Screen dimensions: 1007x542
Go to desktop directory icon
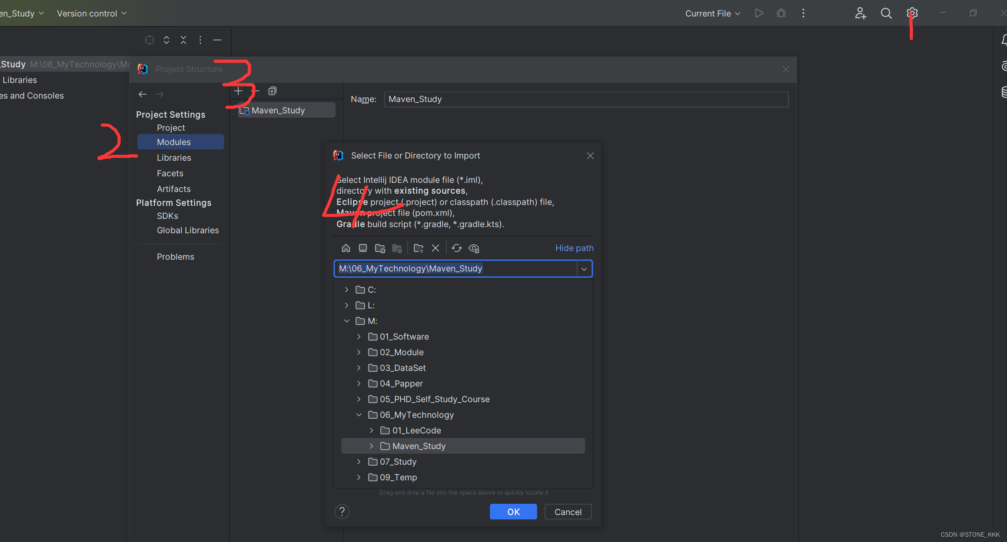point(363,248)
